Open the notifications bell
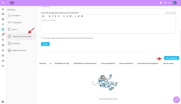Viewport: 181px width, 104px height. tap(170, 3)
